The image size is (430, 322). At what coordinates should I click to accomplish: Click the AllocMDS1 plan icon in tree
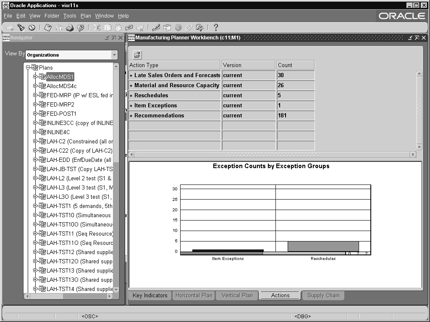point(42,76)
